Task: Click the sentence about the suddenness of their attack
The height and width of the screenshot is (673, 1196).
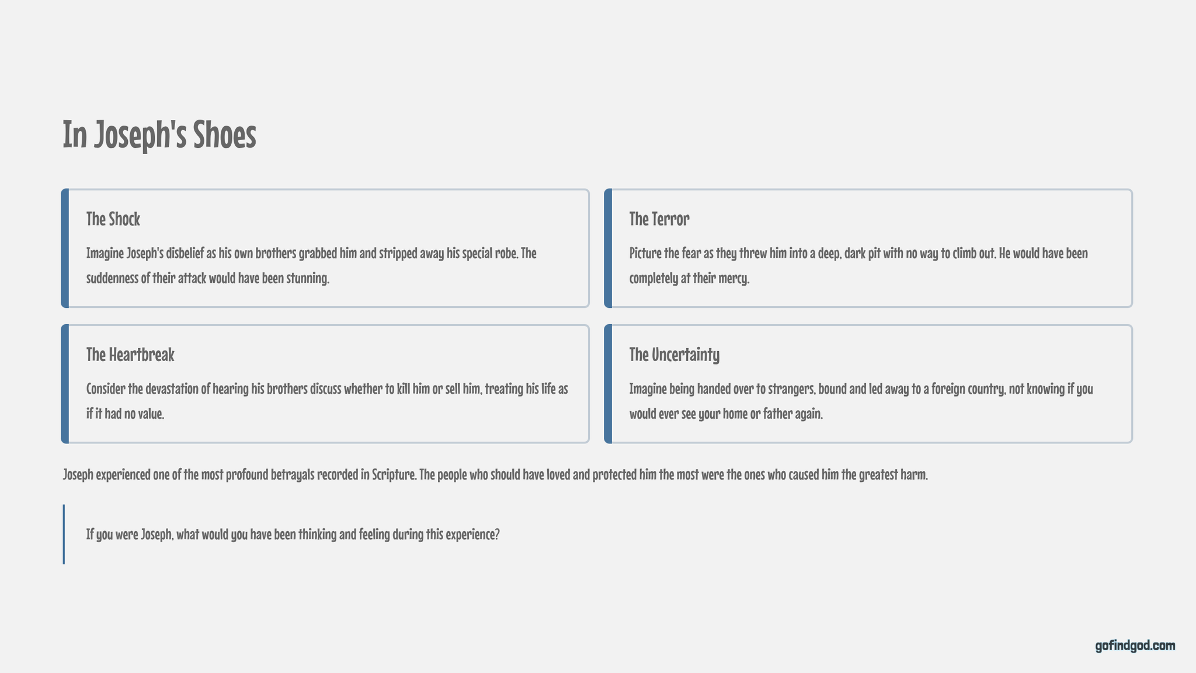Action: (x=208, y=278)
